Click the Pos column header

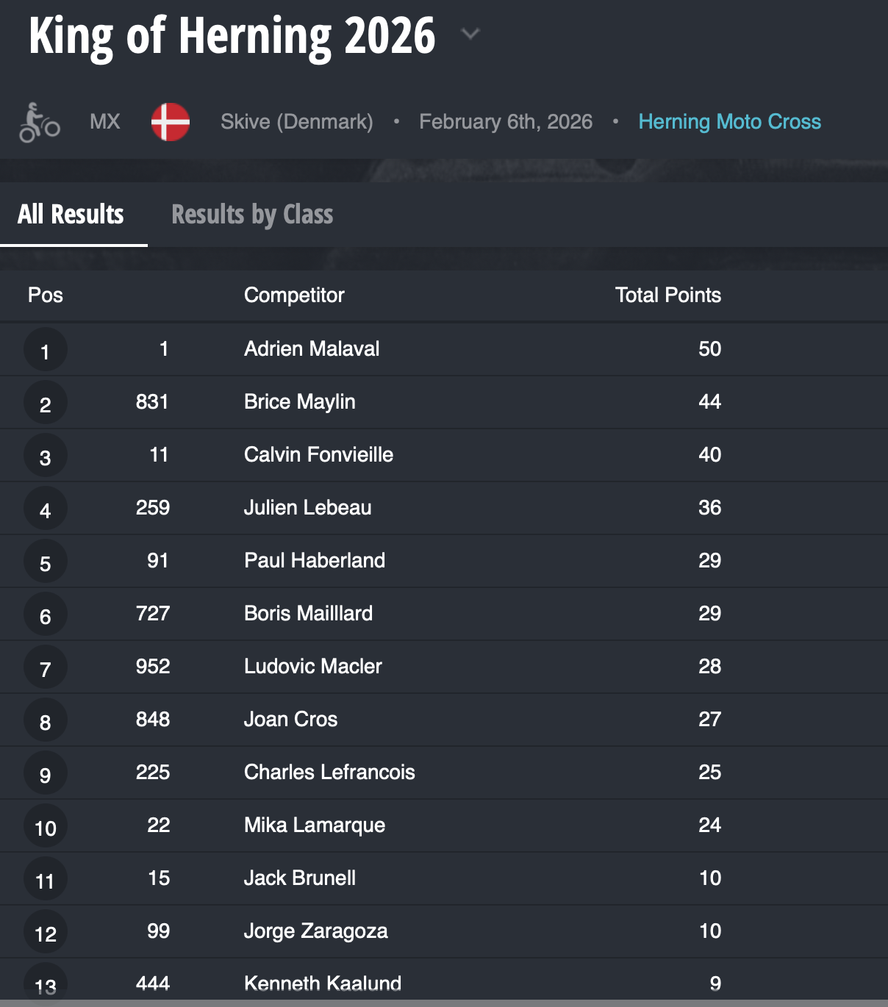(x=46, y=295)
